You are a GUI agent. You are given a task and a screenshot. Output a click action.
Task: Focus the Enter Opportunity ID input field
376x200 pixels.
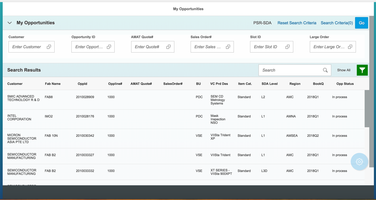point(93,47)
